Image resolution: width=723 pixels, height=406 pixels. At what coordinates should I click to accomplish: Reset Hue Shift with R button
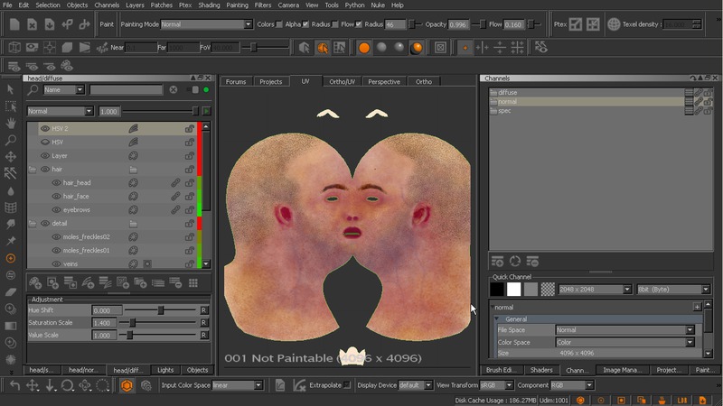pyautogui.click(x=204, y=310)
